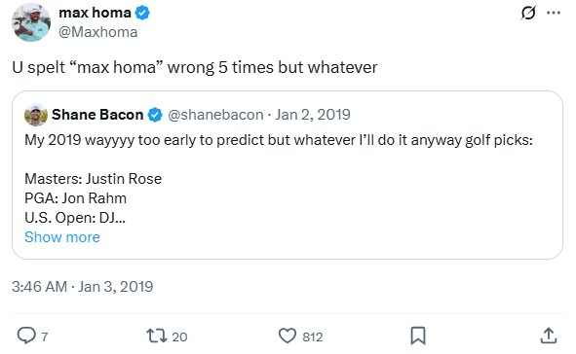
Task: Open the share upload icon
Action: click(x=549, y=336)
